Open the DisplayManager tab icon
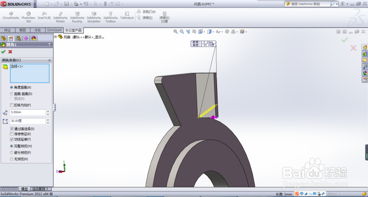Viewport: 368px width, 197px height. (33, 38)
